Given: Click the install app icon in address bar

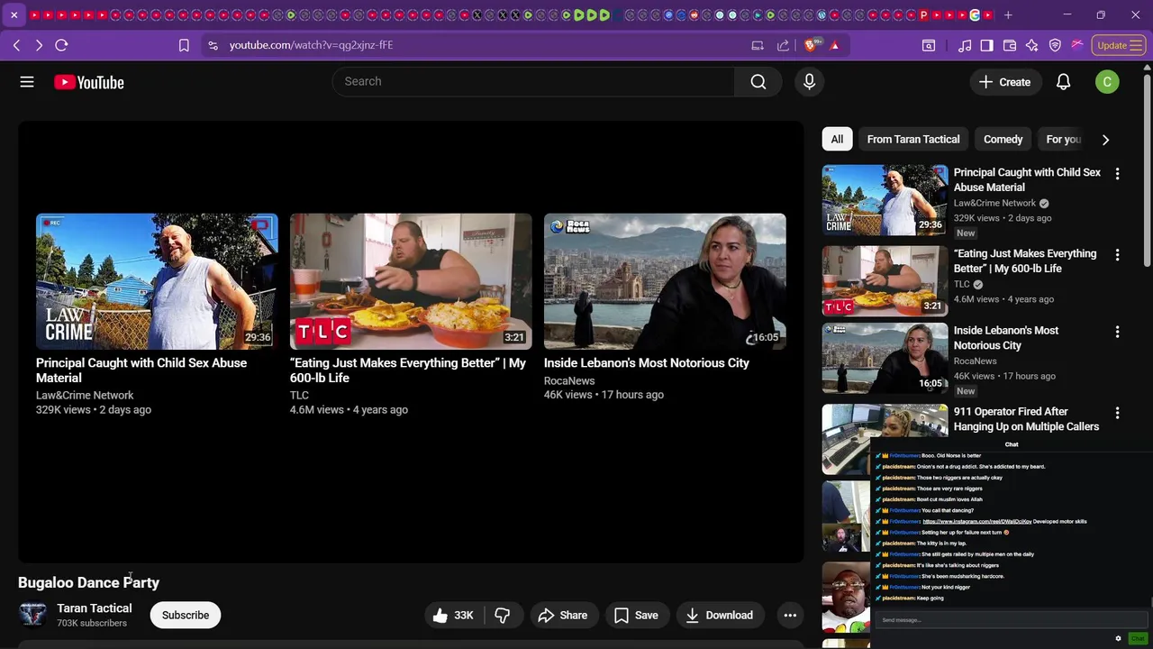Looking at the screenshot, I should pyautogui.click(x=758, y=45).
